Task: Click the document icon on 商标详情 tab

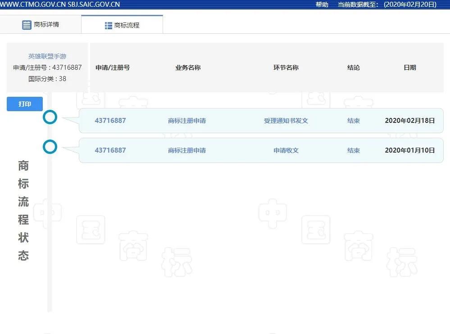Action: (27, 25)
